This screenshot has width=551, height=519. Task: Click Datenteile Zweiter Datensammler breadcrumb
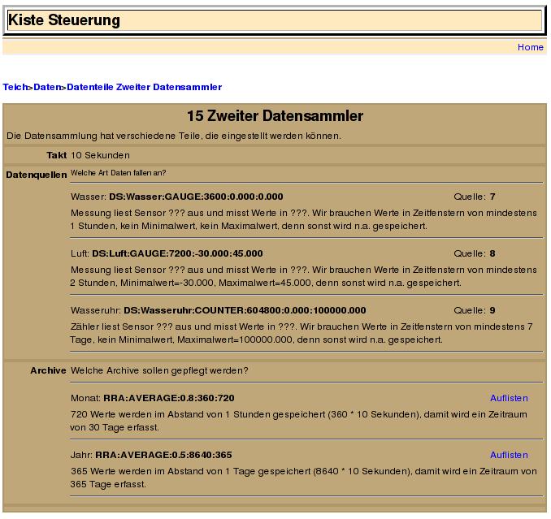click(x=144, y=87)
